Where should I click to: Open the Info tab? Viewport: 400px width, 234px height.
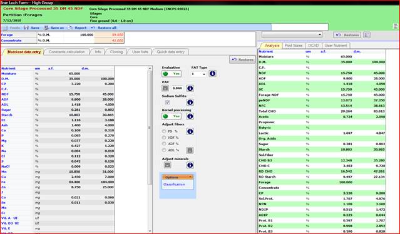[98, 52]
